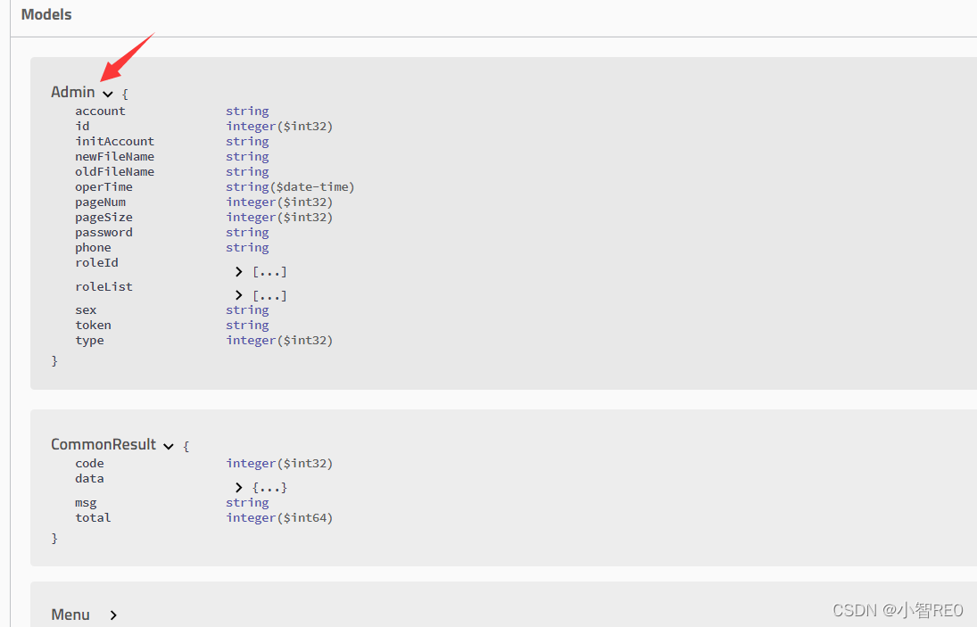Viewport: 977px width, 627px height.
Task: Click the integer($int32) type of code
Action: point(280,463)
